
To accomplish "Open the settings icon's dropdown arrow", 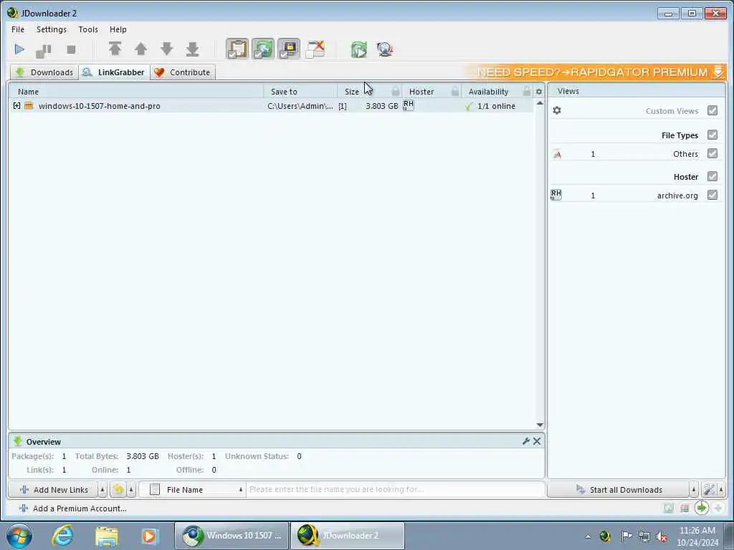I will 721,490.
